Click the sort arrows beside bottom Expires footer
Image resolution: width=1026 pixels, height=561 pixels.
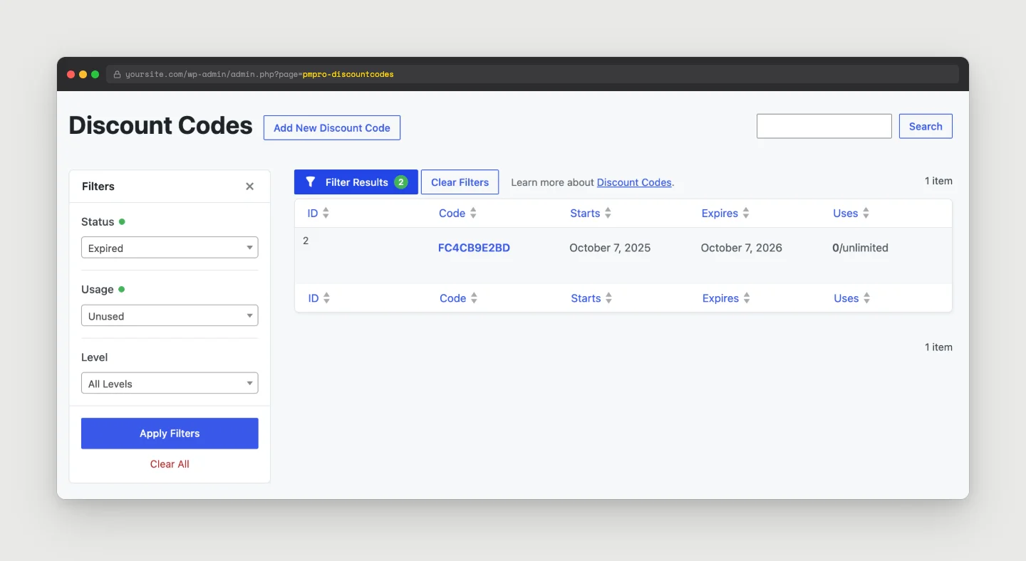(x=747, y=298)
